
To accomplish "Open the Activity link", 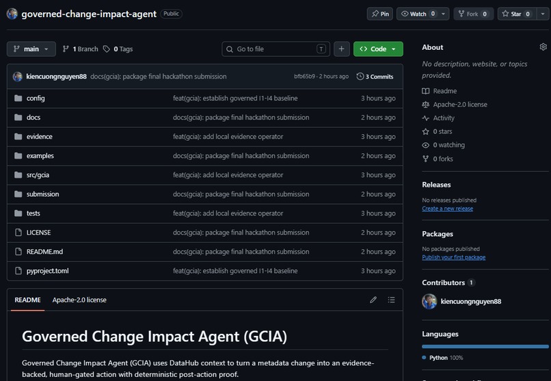I will coord(438,118).
